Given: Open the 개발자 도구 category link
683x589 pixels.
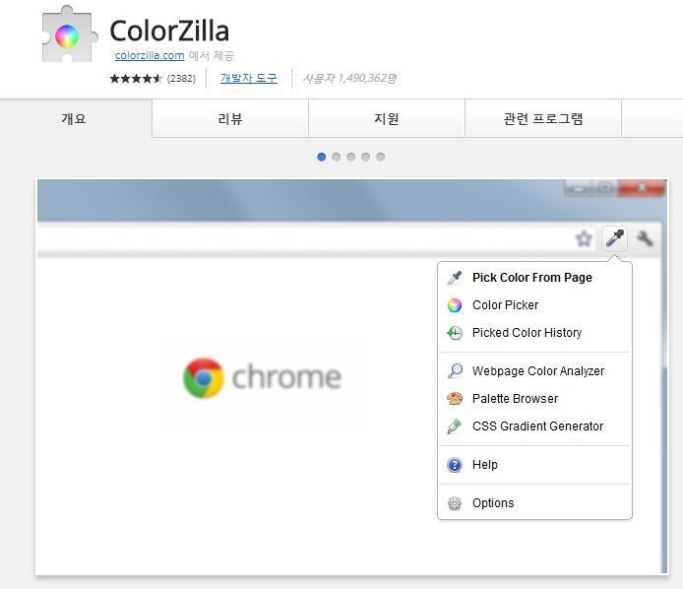Looking at the screenshot, I should pos(248,78).
